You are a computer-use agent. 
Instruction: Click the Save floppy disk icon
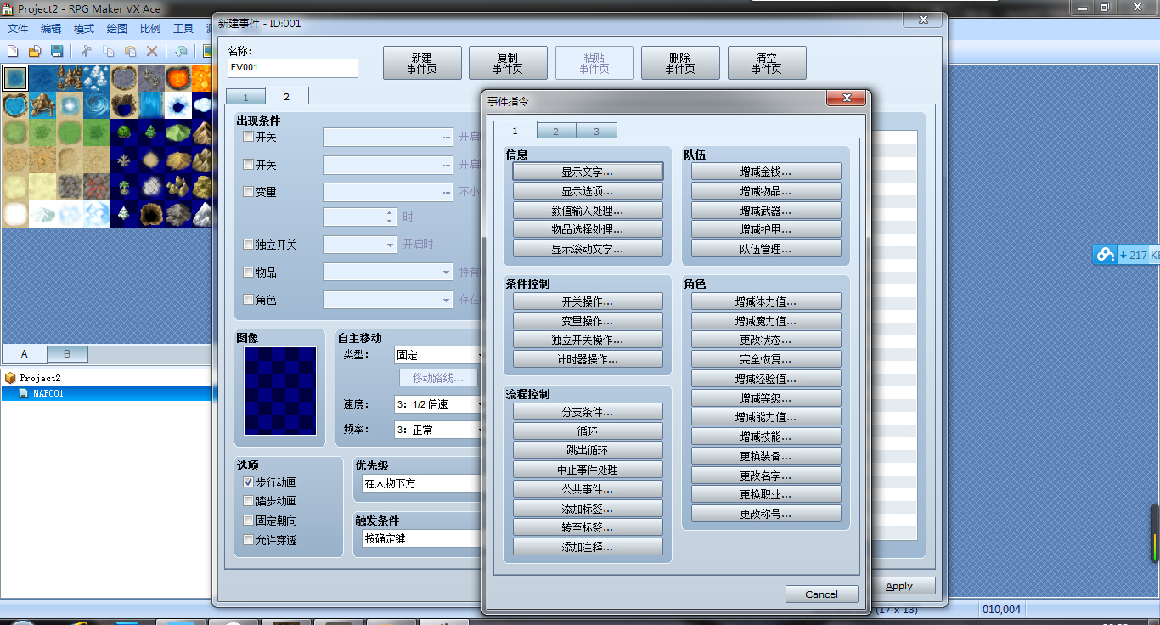(57, 51)
